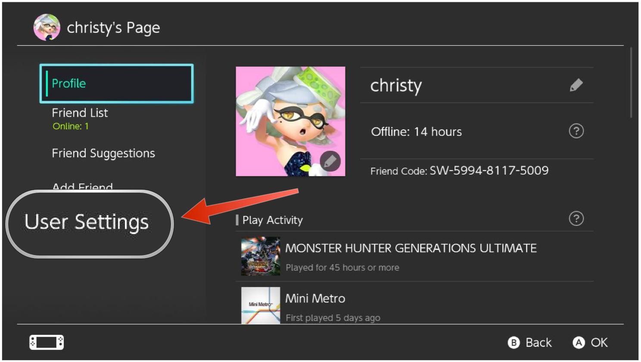
Task: Select the christy nickname field
Action: 396,86
